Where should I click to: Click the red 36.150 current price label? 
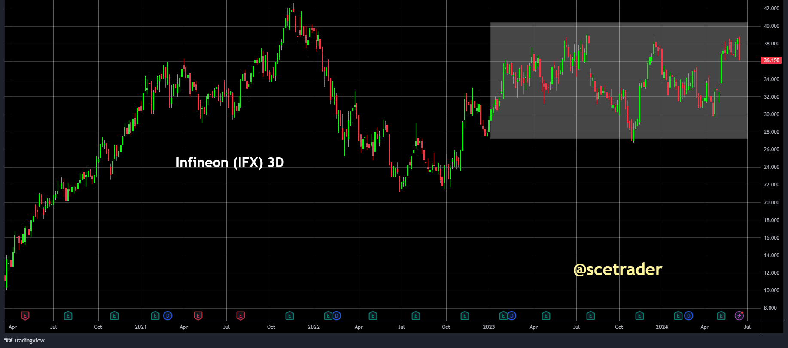point(771,60)
